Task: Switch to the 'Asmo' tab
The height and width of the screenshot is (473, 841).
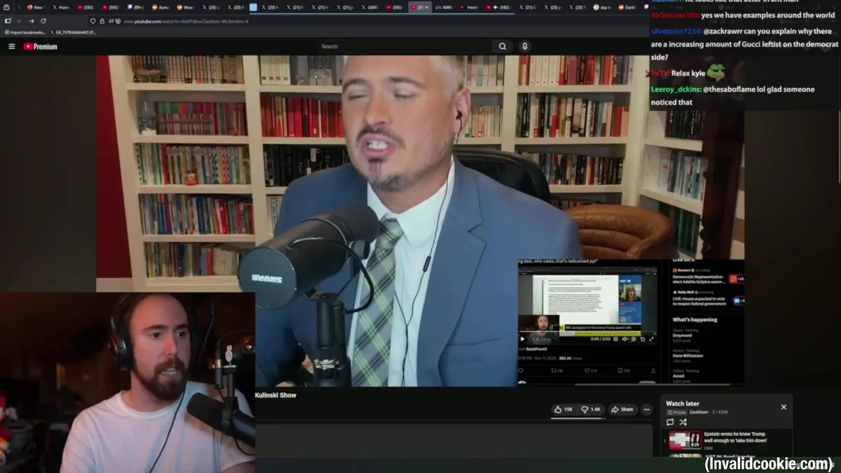Action: 160,7
